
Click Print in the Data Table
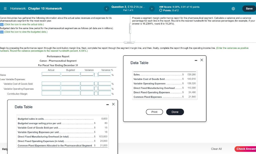(154, 112)
